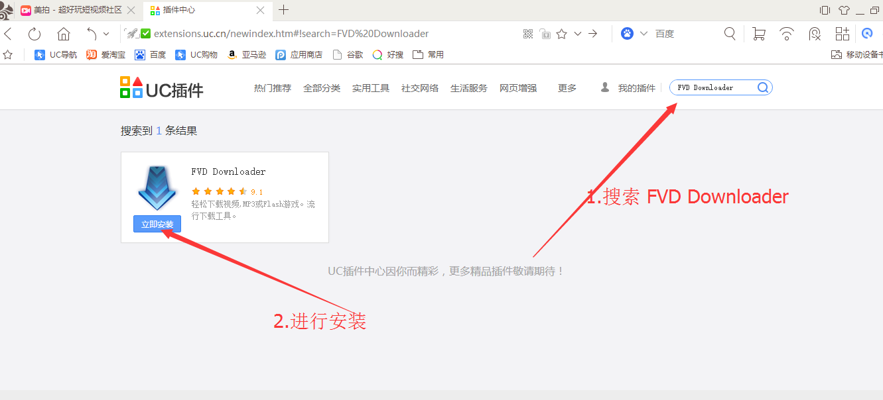Go to the browser home page
The width and height of the screenshot is (883, 400).
click(64, 34)
